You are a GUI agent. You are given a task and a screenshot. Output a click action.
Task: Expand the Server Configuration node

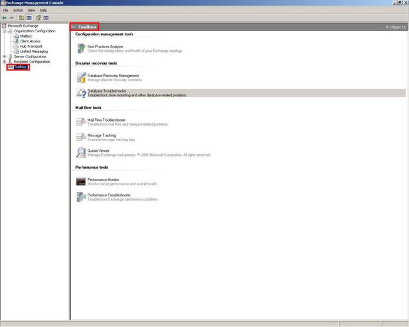point(4,56)
